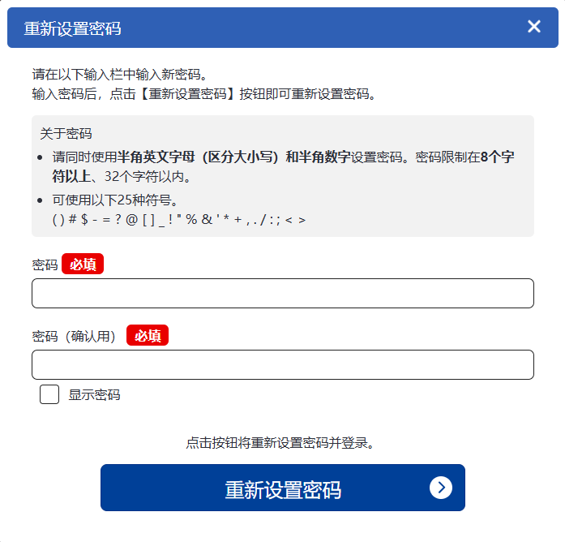This screenshot has height=542, width=565.
Task: Focus the 密码 input field
Action: (282, 294)
